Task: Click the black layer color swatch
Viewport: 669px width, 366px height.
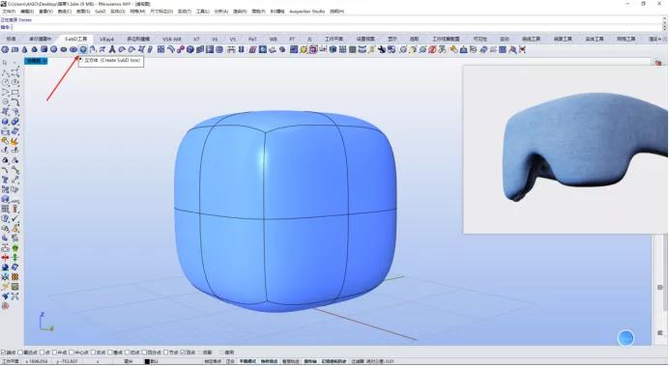Action: tap(147, 361)
